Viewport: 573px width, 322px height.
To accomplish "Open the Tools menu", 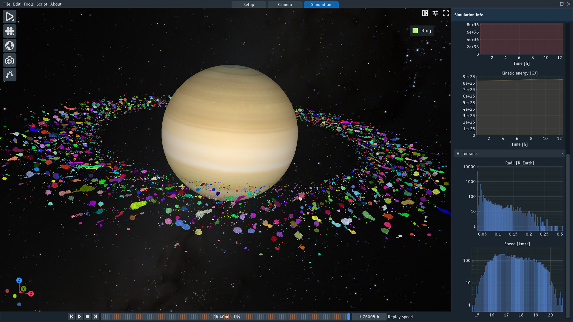I will click(28, 4).
